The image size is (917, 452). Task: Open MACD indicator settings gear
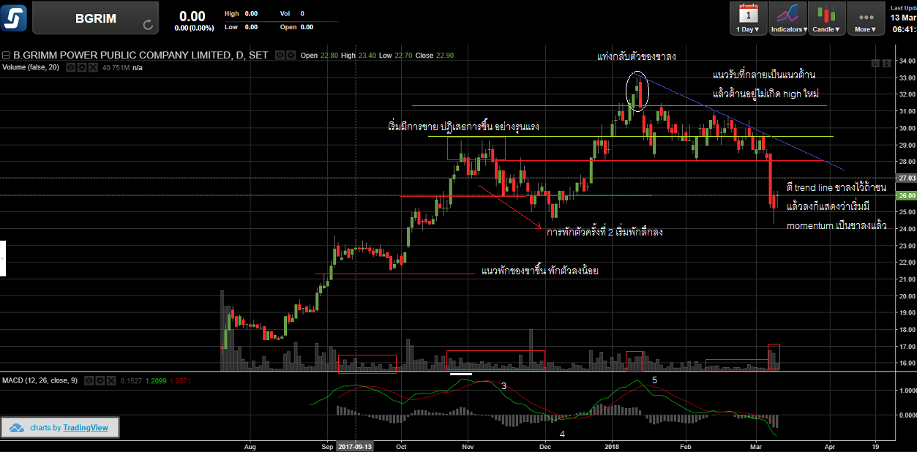100,380
